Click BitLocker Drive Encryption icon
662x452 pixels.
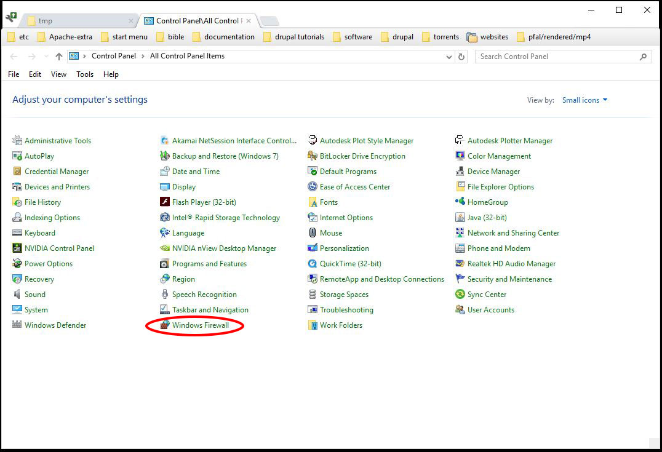click(313, 156)
